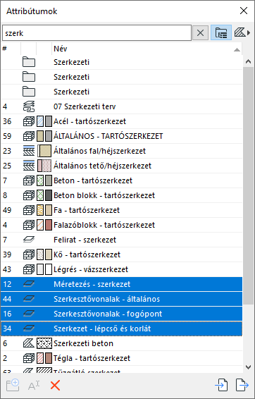Click the scroll down arrow of the list
The width and height of the screenshot is (255, 399).
coord(249,367)
